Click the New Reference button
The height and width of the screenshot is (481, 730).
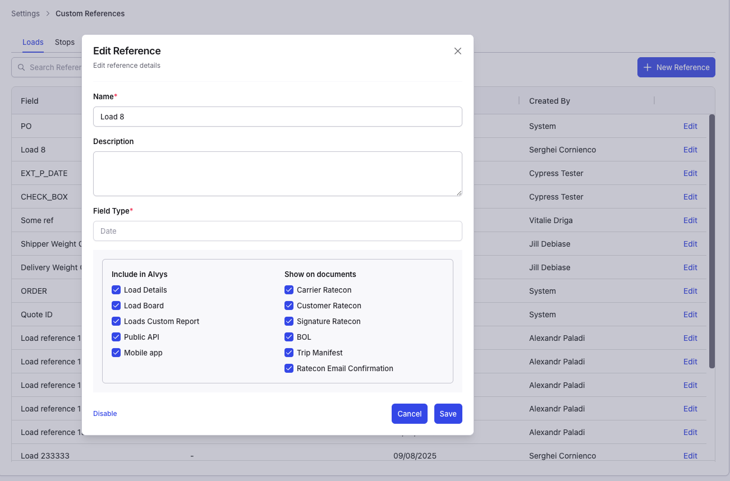click(676, 67)
